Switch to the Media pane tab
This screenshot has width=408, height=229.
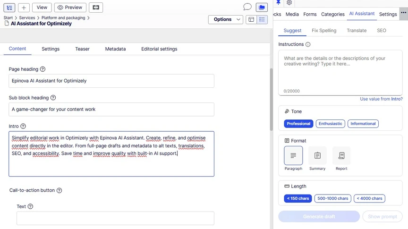[292, 14]
